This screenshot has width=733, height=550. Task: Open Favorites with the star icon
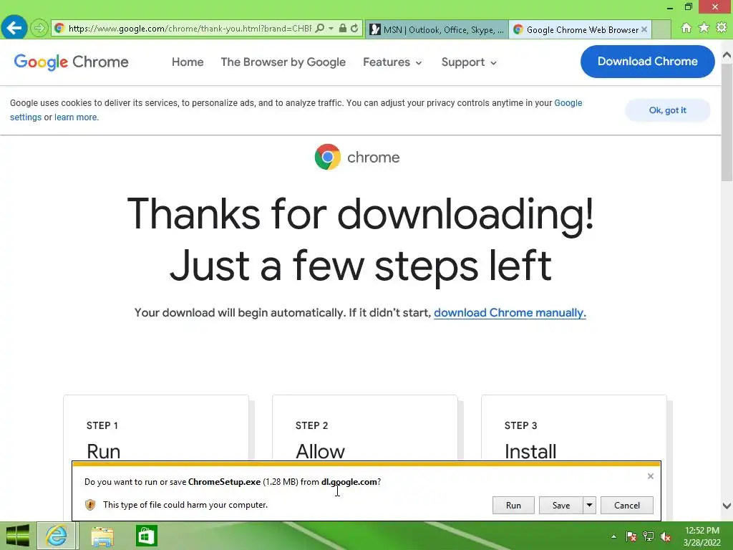[704, 28]
